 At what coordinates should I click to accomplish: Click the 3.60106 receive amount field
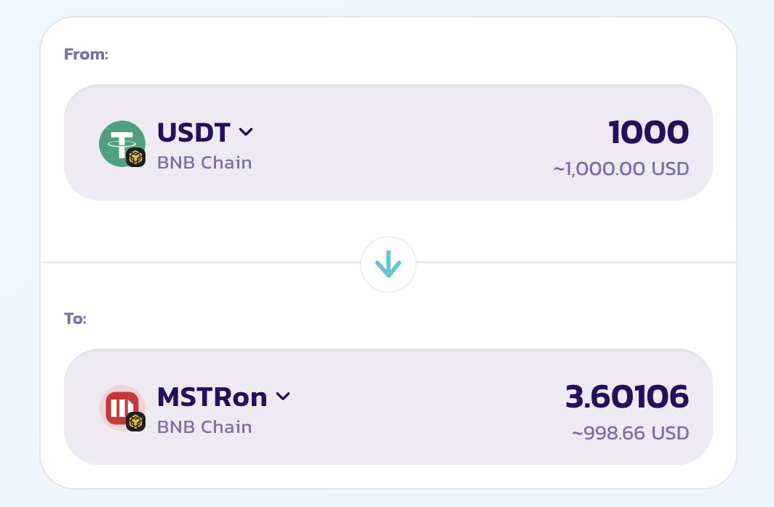point(627,397)
